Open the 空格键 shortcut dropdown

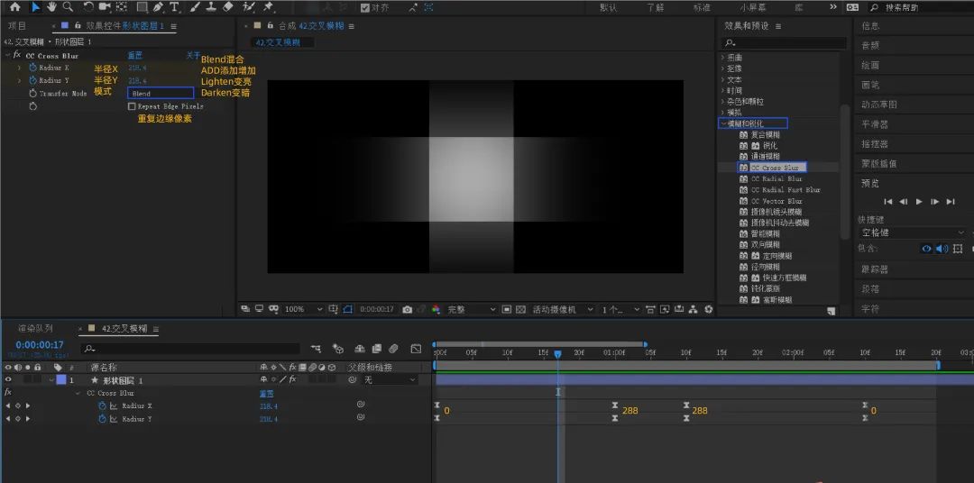point(912,232)
